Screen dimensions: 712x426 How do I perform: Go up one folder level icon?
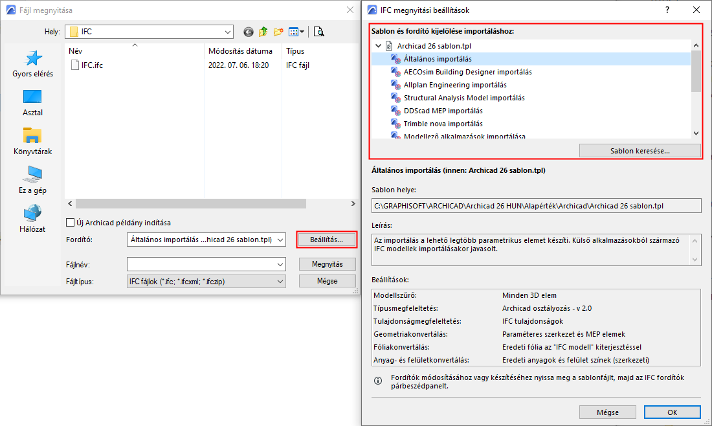(263, 32)
